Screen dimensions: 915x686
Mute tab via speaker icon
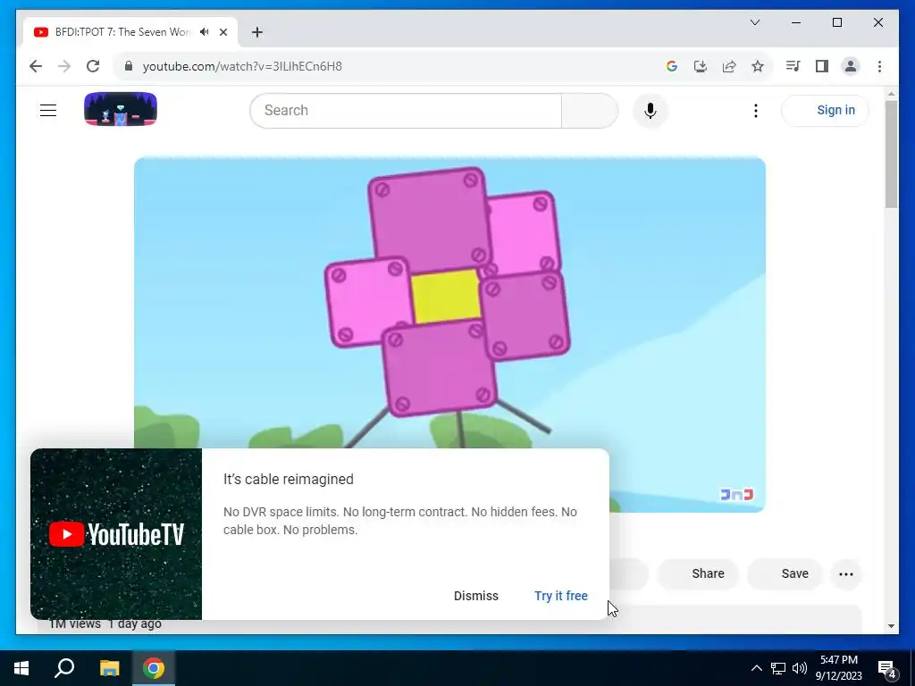click(205, 32)
